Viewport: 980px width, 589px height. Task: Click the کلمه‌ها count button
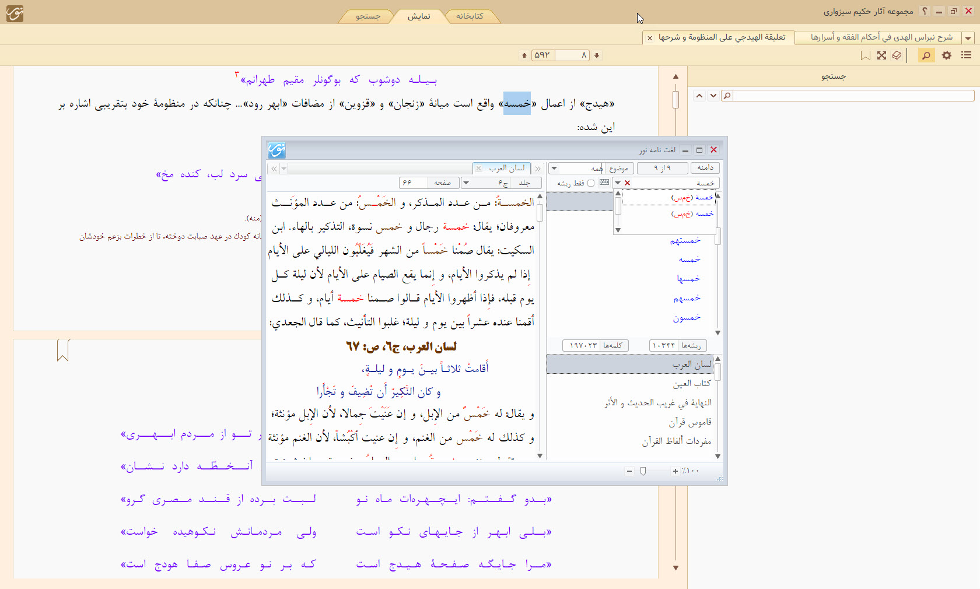pyautogui.click(x=595, y=345)
